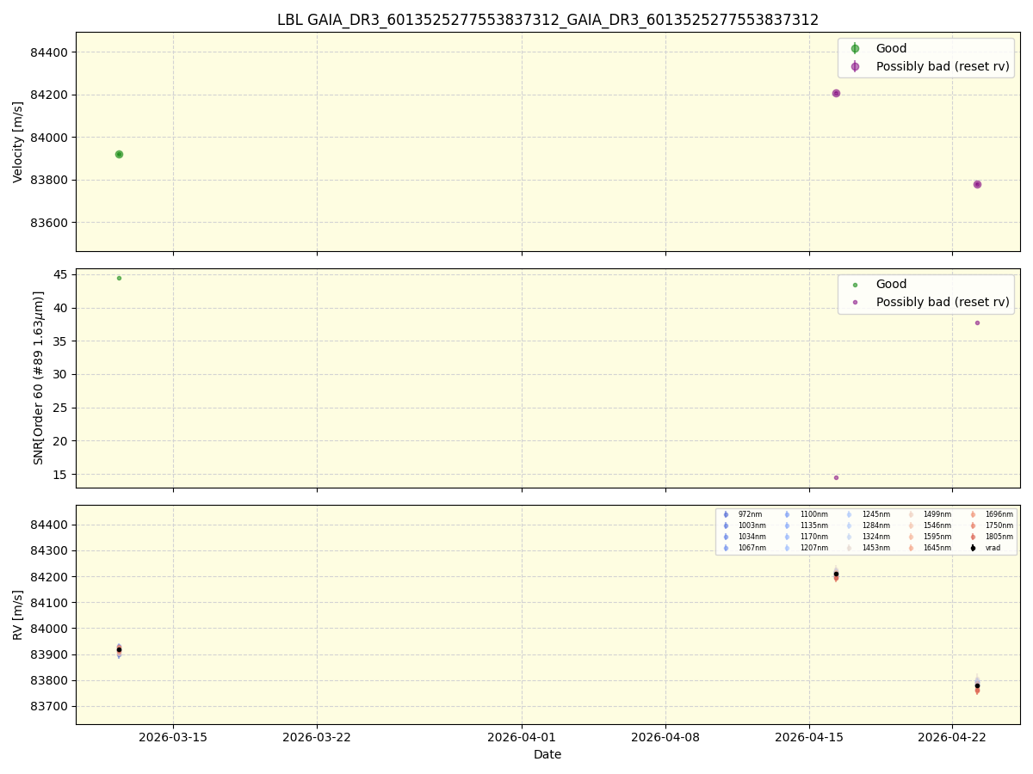This screenshot has height=774, width=1033.
Task: Click the purple SNR point near 15
Action: coord(836,477)
